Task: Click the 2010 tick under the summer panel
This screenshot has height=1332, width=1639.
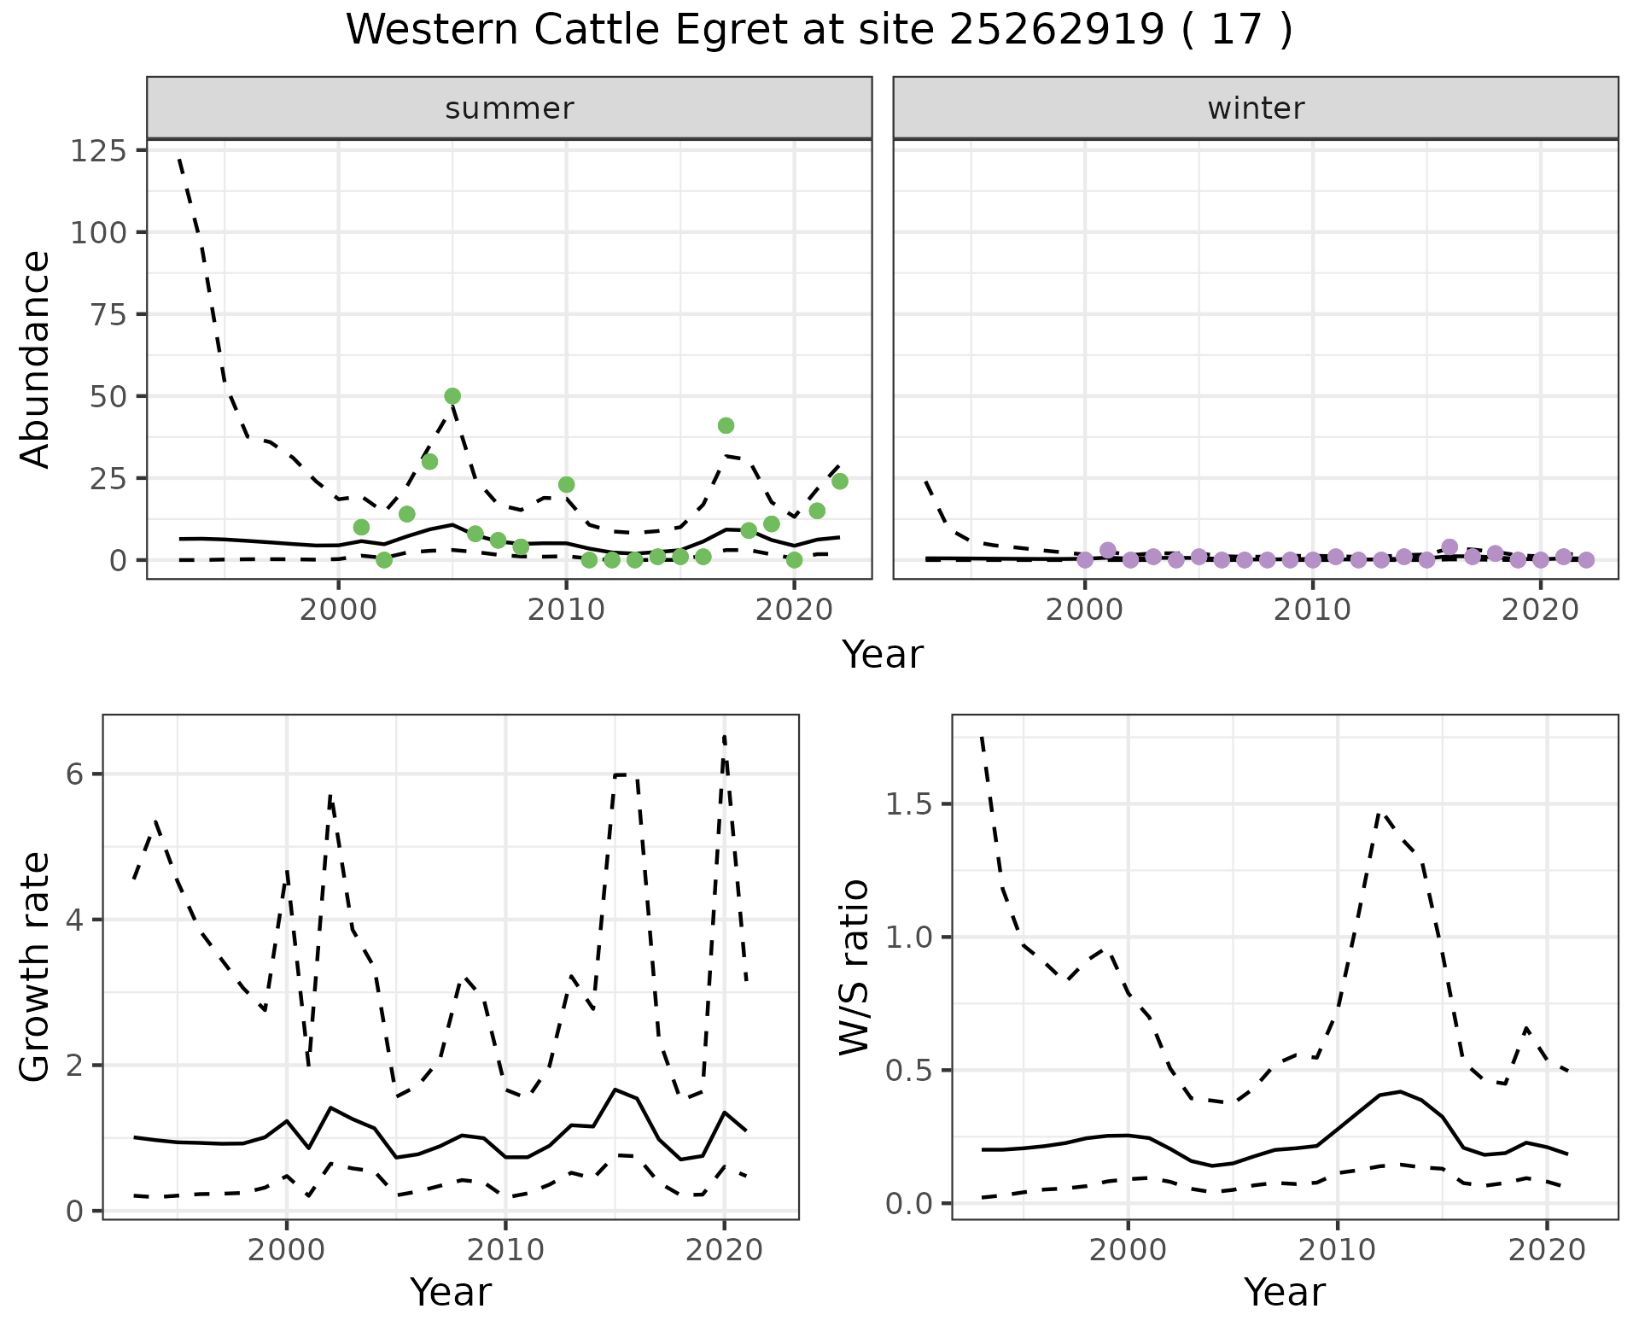Action: pos(566,610)
